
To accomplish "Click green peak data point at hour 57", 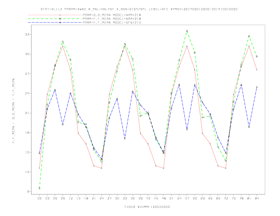I will (x=187, y=31).
